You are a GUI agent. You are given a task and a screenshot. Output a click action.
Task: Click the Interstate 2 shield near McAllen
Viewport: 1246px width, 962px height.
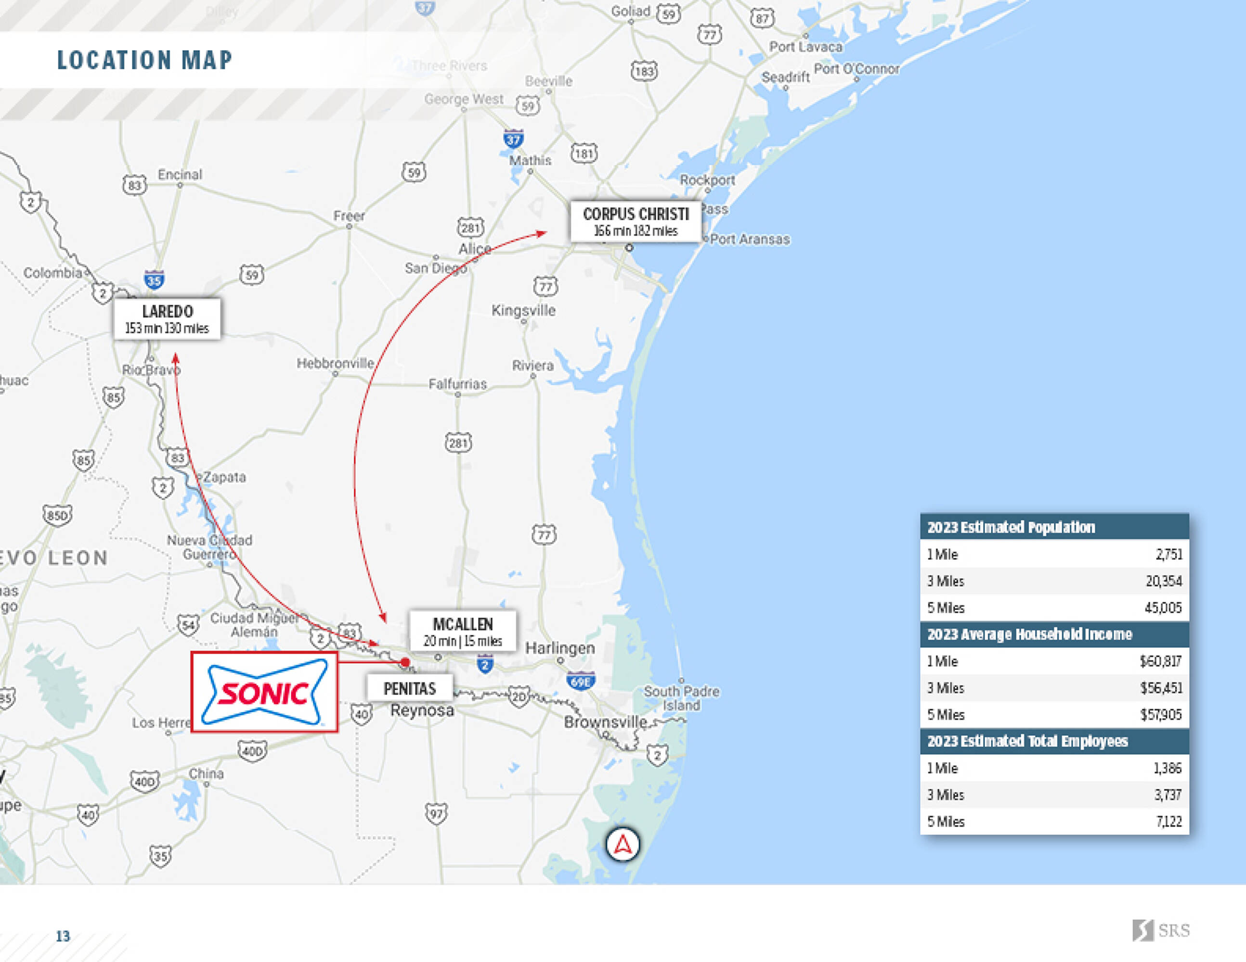point(485,664)
